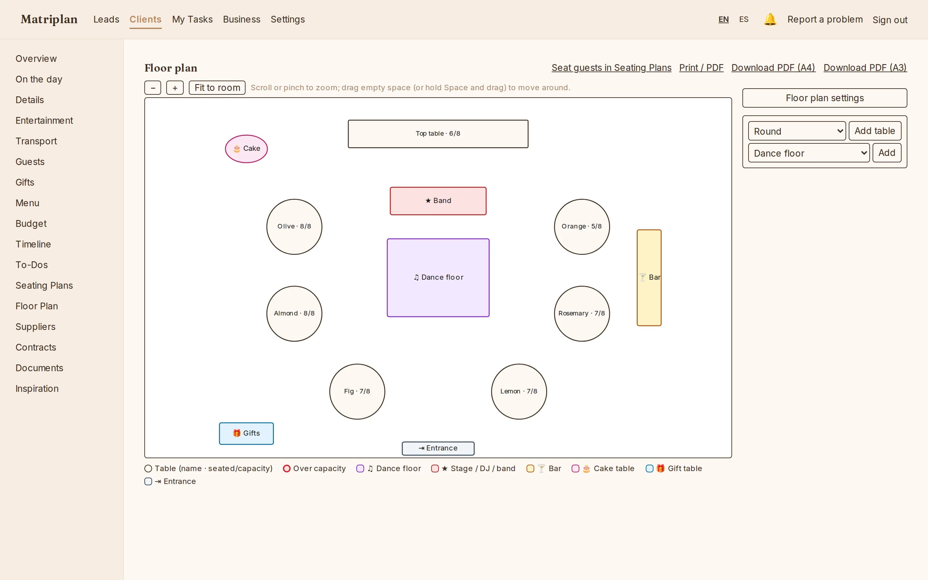Open the My Tasks tab
The image size is (928, 580).
[192, 19]
